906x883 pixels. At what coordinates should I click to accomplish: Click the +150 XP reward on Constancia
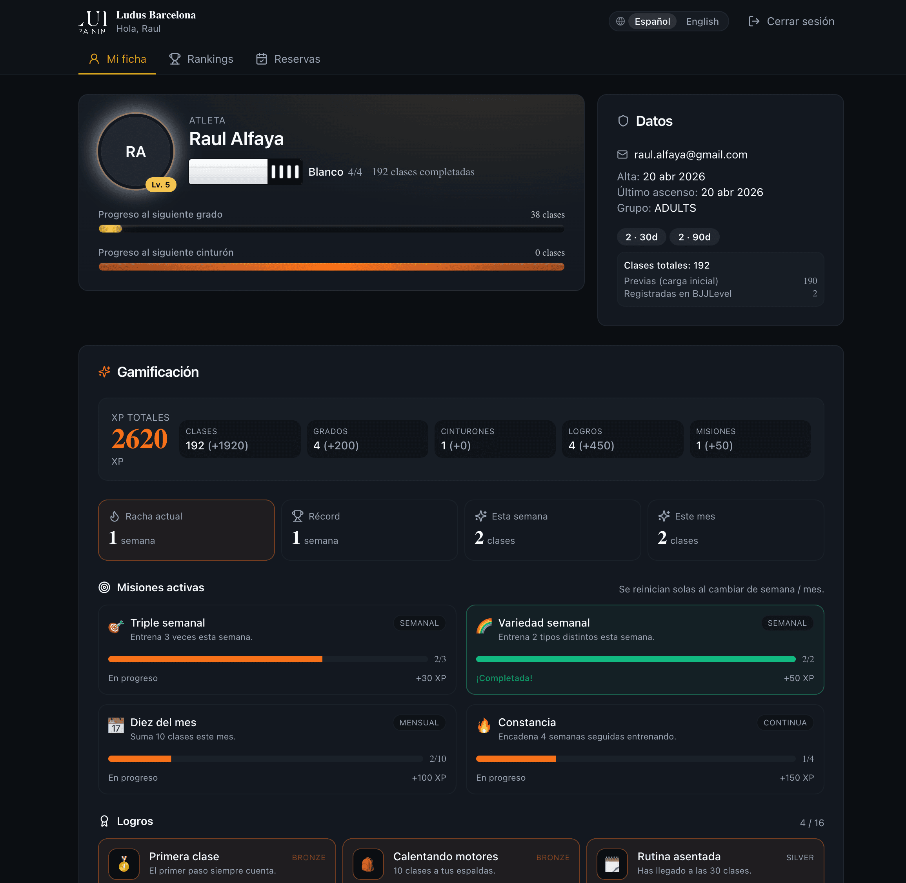pyautogui.click(x=797, y=778)
